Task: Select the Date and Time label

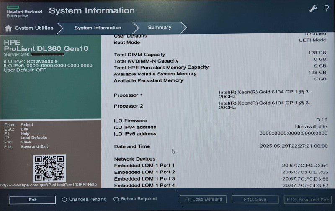Action: click(x=132, y=146)
